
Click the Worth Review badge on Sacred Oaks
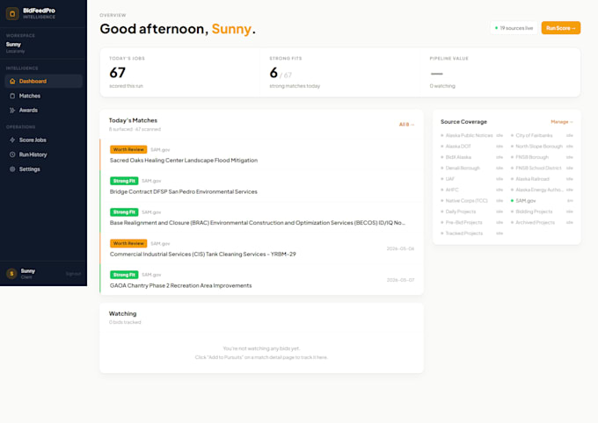(x=128, y=150)
